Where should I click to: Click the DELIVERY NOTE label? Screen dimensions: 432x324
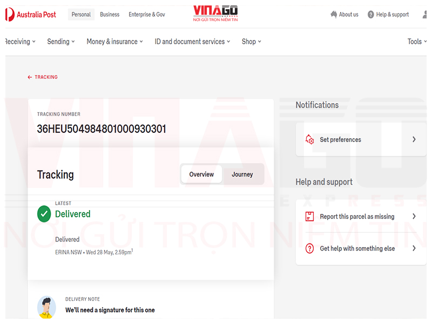pyautogui.click(x=83, y=299)
